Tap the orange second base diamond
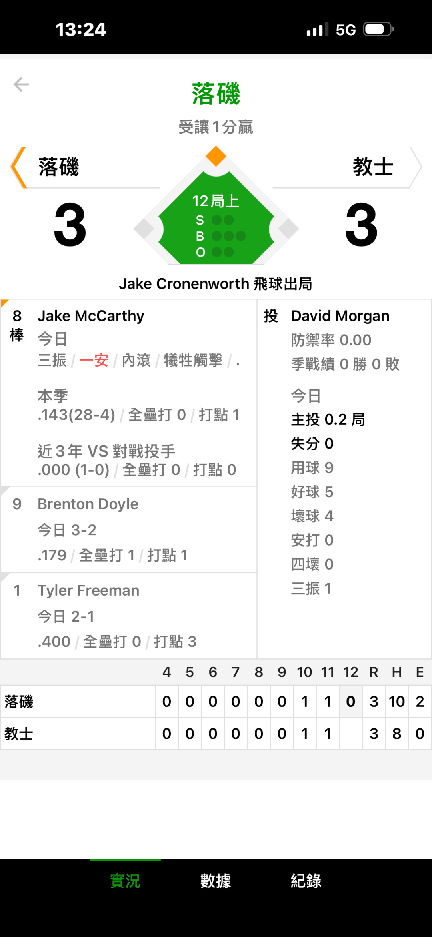The image size is (432, 937). pyautogui.click(x=216, y=156)
